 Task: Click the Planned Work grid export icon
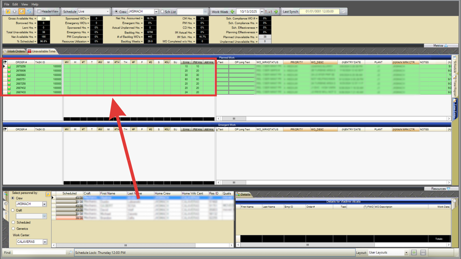[x=5, y=62]
